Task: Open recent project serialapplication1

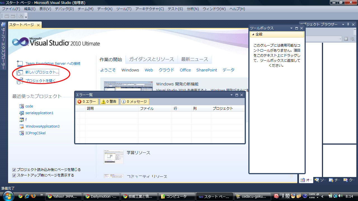Action: click(39, 113)
